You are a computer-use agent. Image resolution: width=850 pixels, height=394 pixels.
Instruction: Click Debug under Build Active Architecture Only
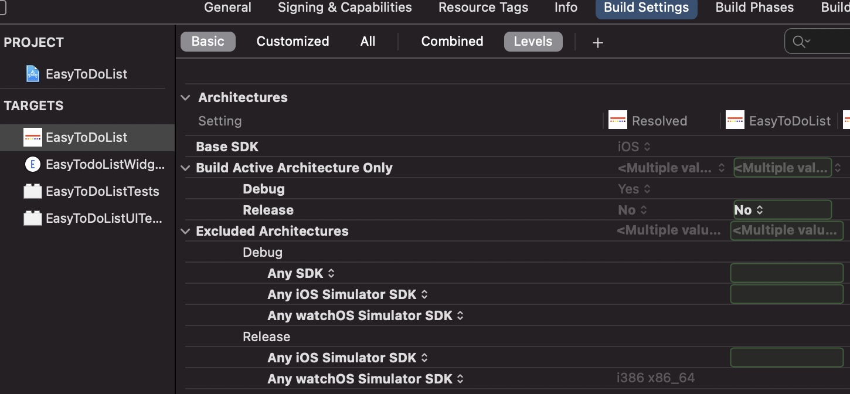tap(264, 189)
